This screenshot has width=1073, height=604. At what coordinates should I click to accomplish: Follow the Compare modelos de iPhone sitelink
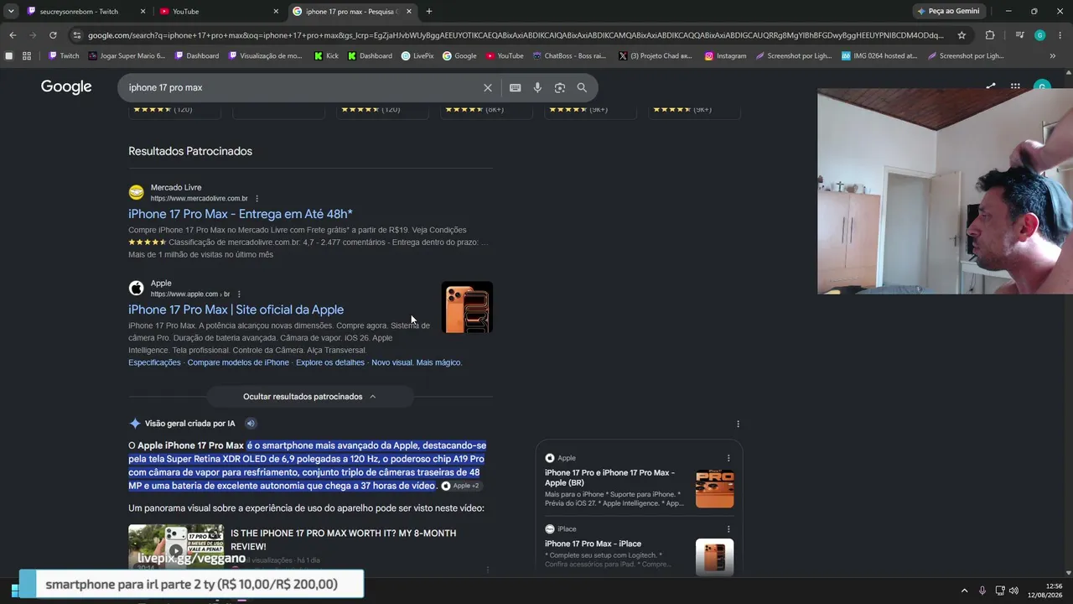(x=238, y=362)
